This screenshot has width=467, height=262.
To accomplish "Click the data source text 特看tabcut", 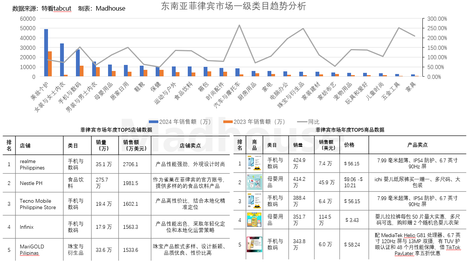I will 56,8.
